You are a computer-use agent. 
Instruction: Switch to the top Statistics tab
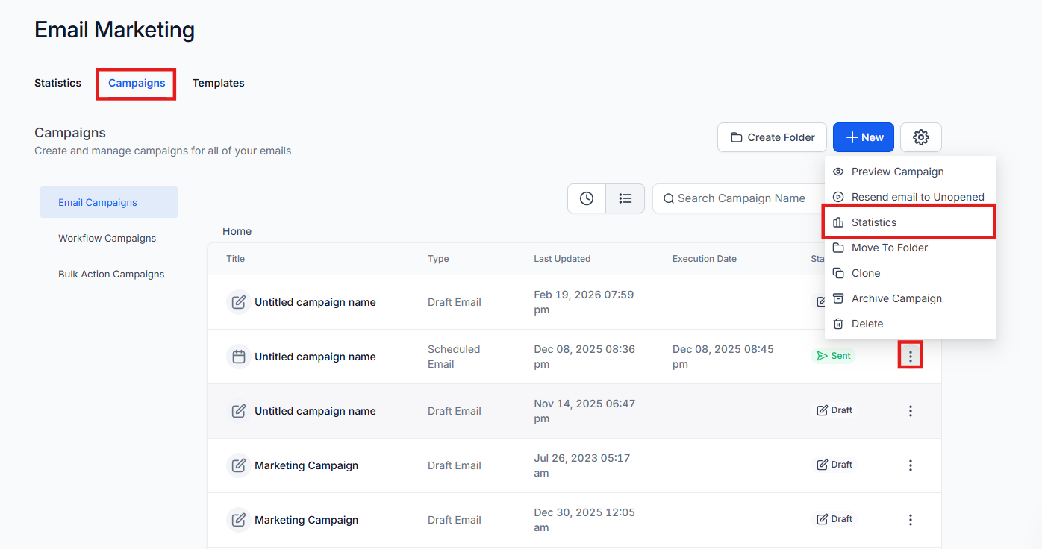point(57,83)
